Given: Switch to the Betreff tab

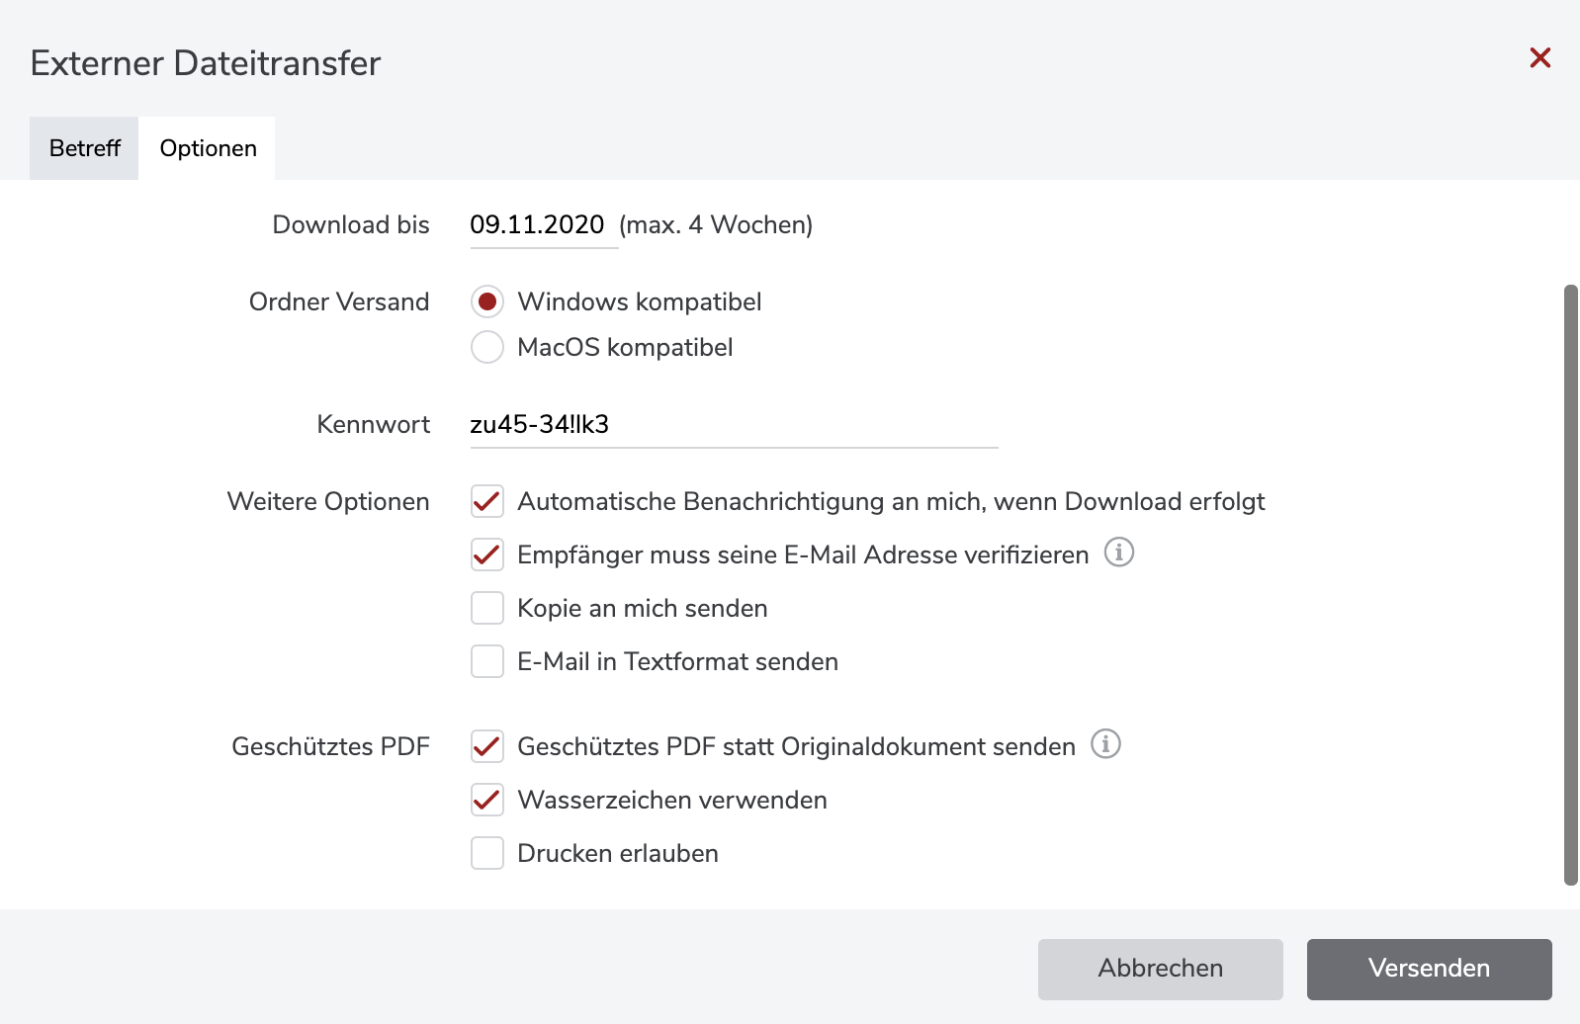Looking at the screenshot, I should coord(84,148).
